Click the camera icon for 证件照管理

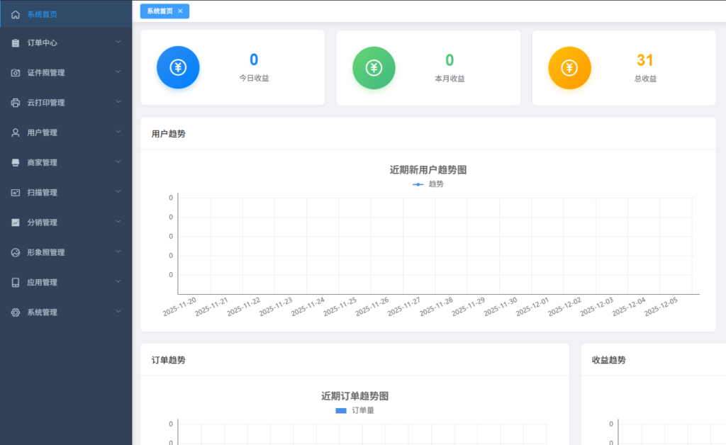tap(16, 73)
